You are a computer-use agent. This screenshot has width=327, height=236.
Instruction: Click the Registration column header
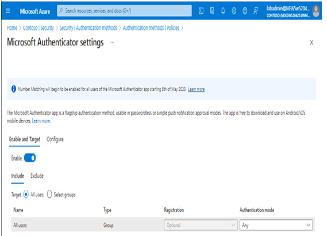click(174, 210)
